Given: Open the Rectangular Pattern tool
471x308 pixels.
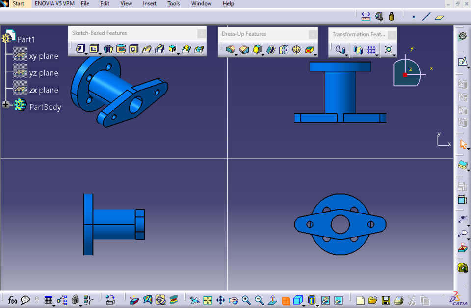Looking at the screenshot, I should click(371, 50).
